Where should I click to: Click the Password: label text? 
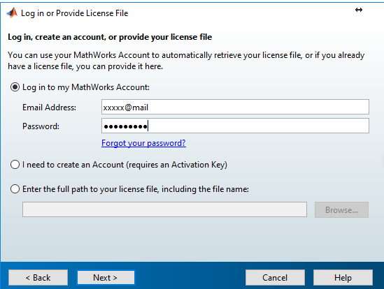coord(41,126)
